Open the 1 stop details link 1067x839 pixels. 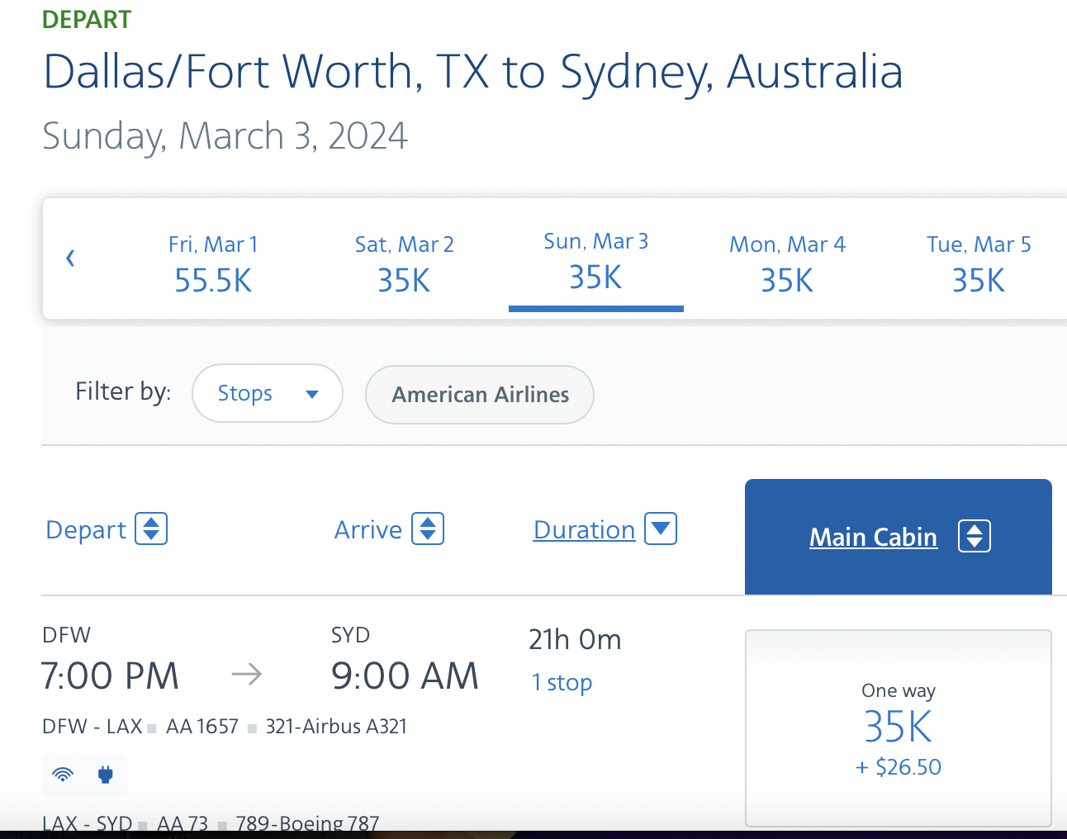tap(562, 683)
